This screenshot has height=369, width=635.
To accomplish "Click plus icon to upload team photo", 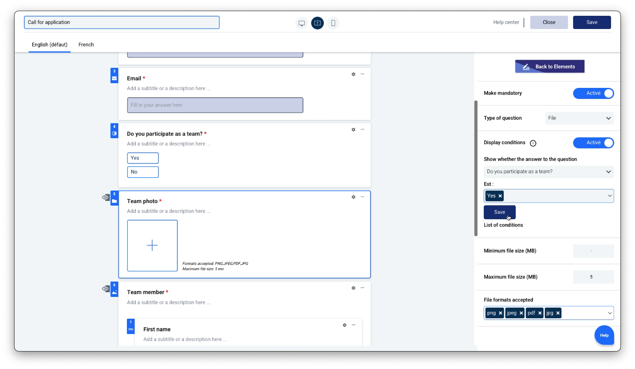I will [x=152, y=245].
